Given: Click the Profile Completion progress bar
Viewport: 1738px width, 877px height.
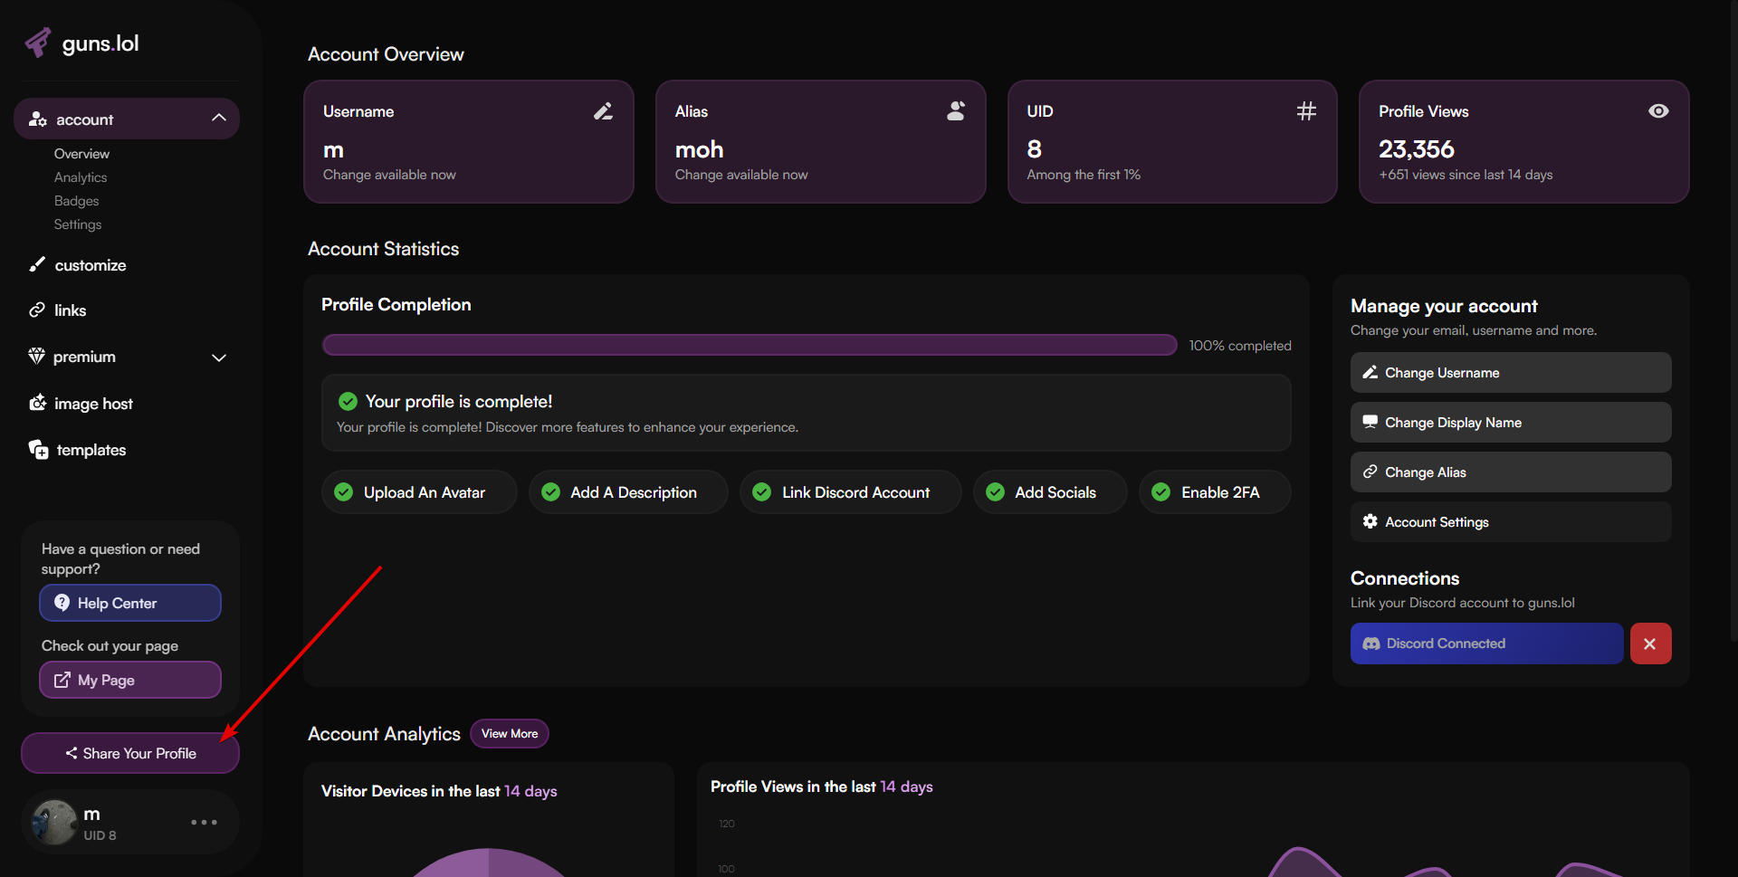Looking at the screenshot, I should coord(749,345).
